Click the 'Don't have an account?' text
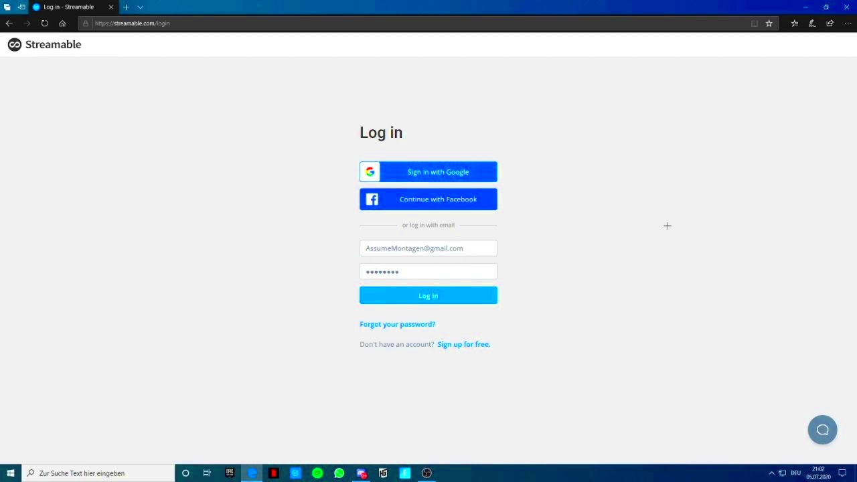Image resolution: width=857 pixels, height=482 pixels. (x=397, y=344)
